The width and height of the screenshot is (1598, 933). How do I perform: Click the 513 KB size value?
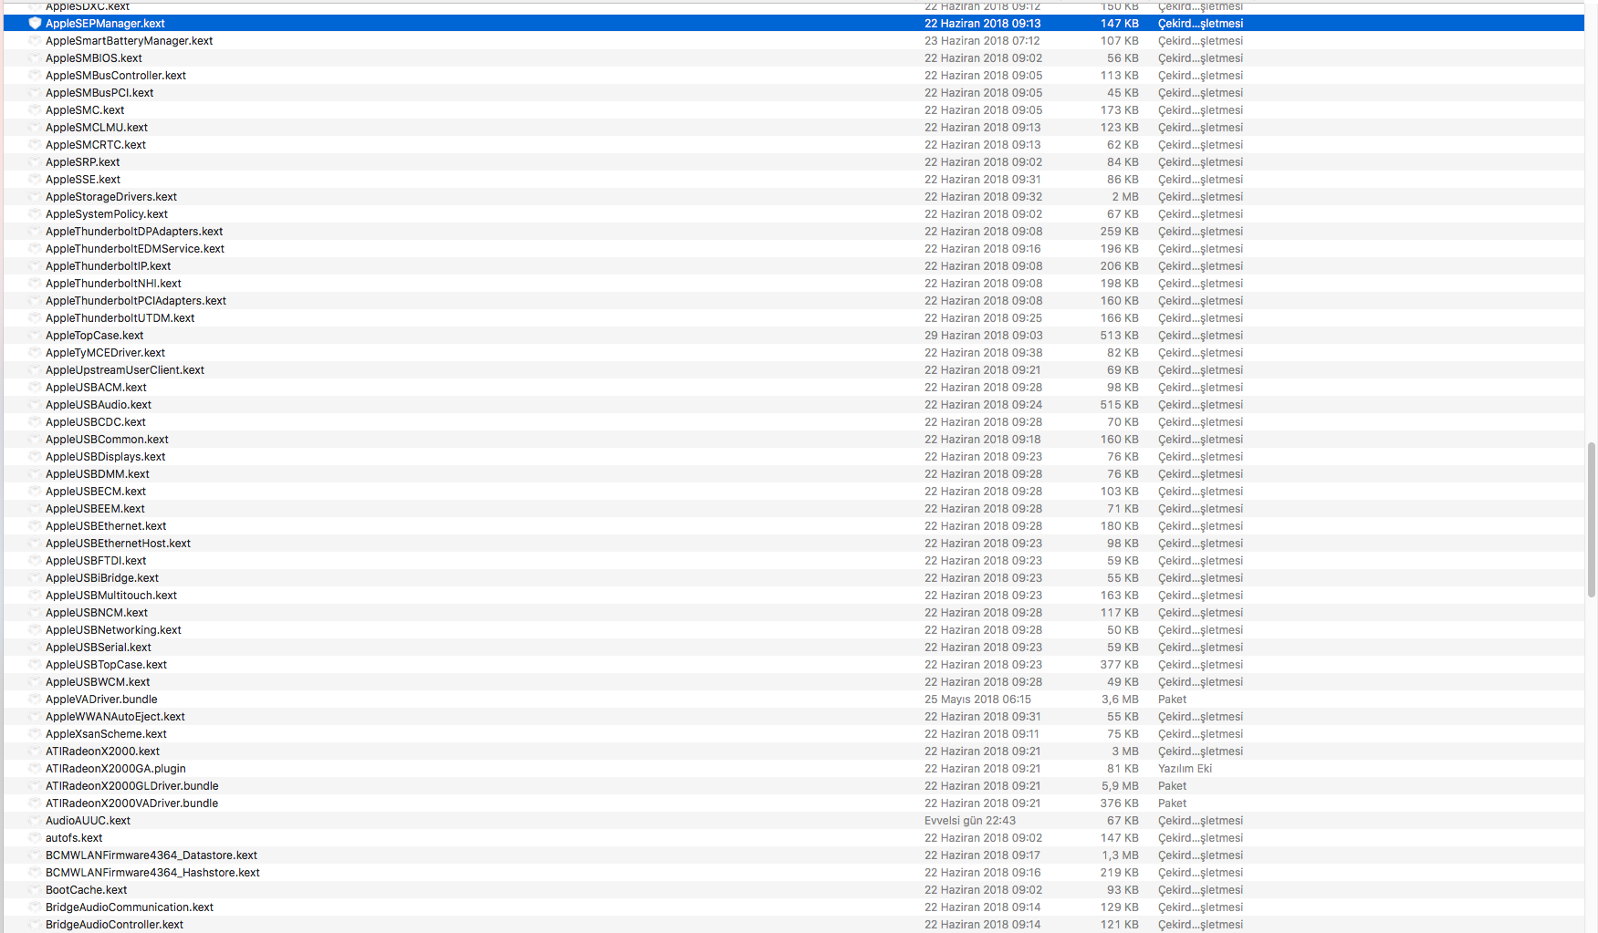click(x=1119, y=336)
